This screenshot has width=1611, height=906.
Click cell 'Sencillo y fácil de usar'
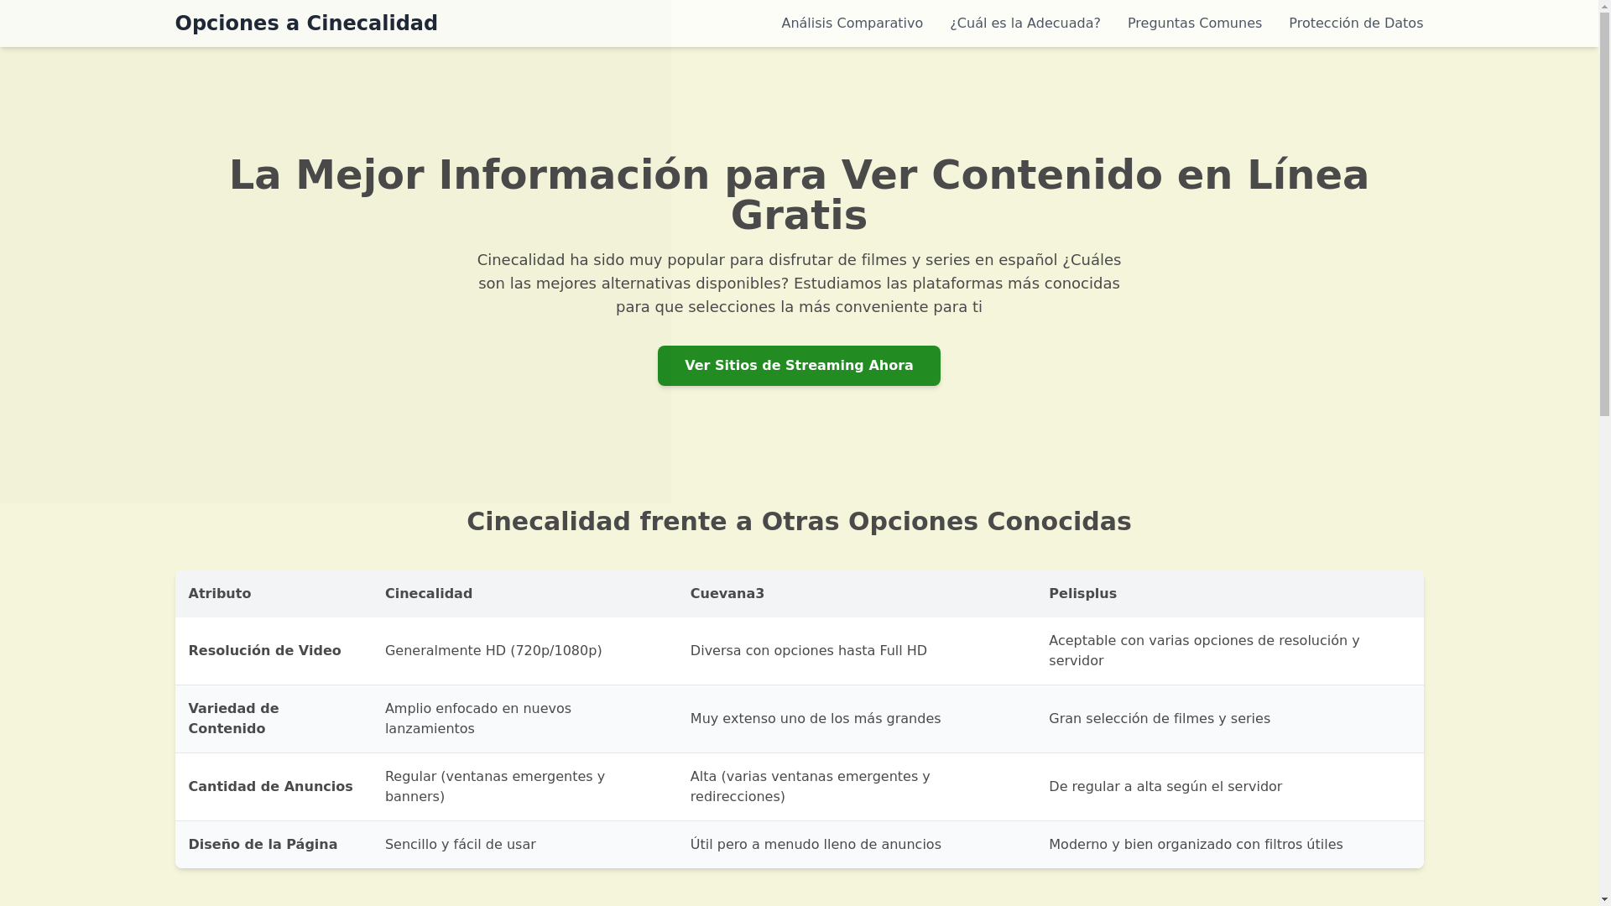point(524,845)
